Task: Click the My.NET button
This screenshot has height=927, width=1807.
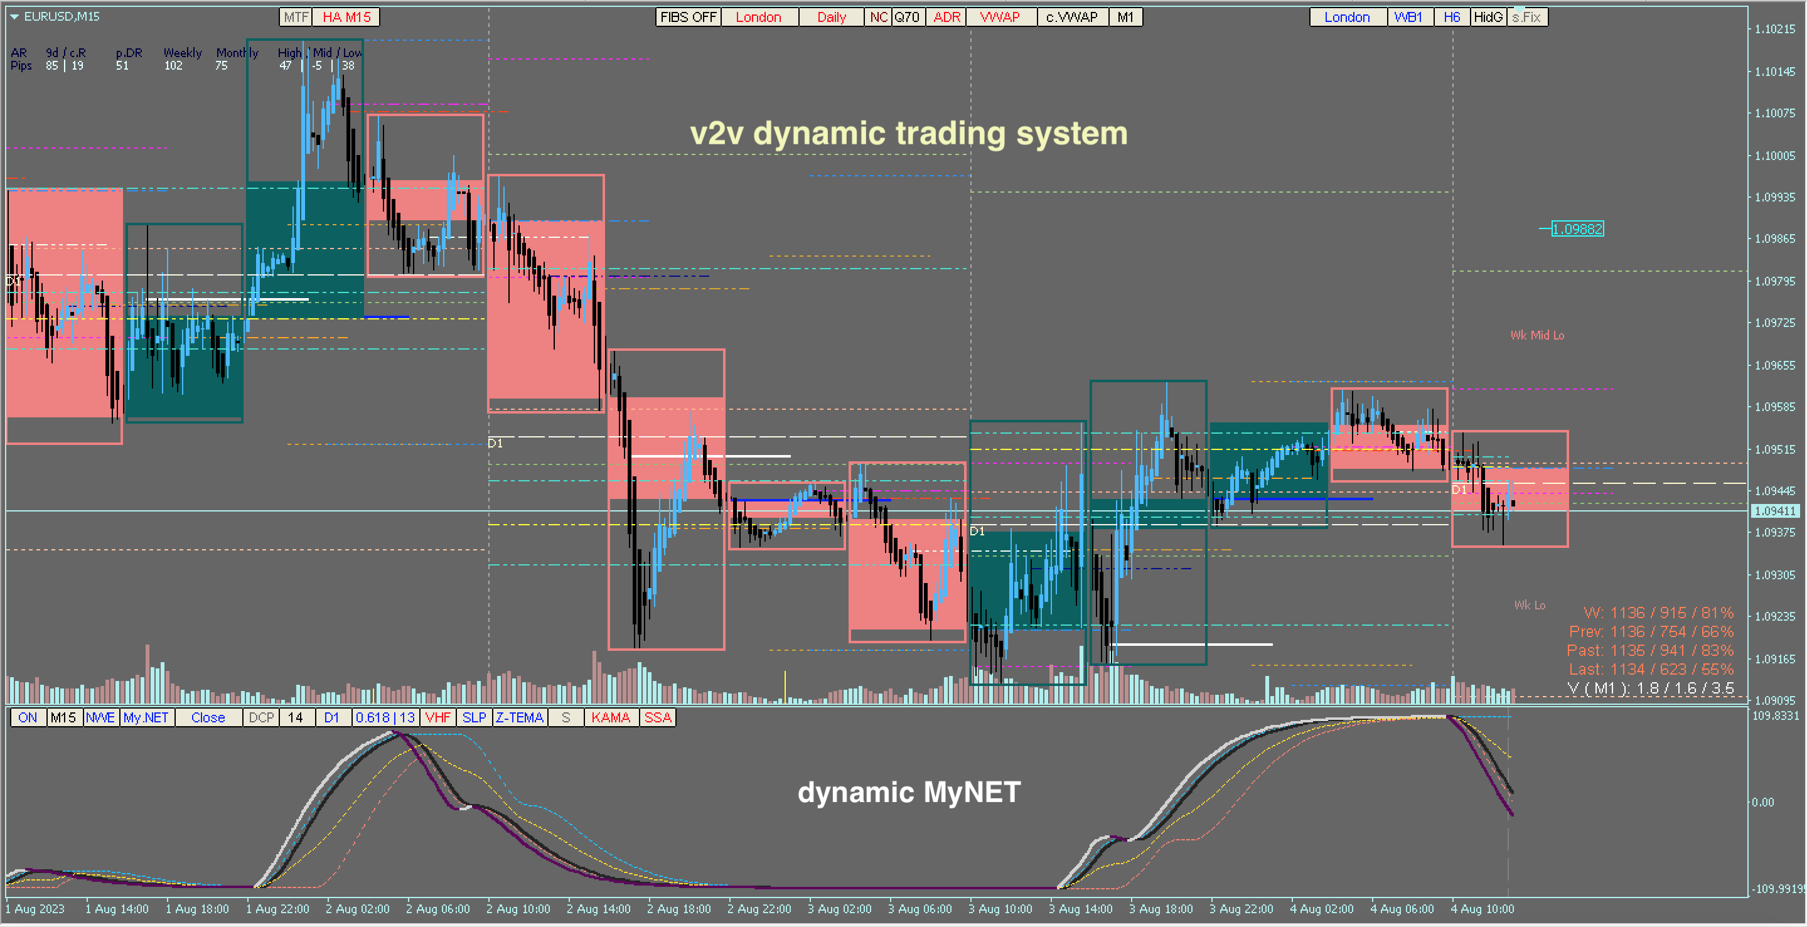Action: tap(146, 717)
